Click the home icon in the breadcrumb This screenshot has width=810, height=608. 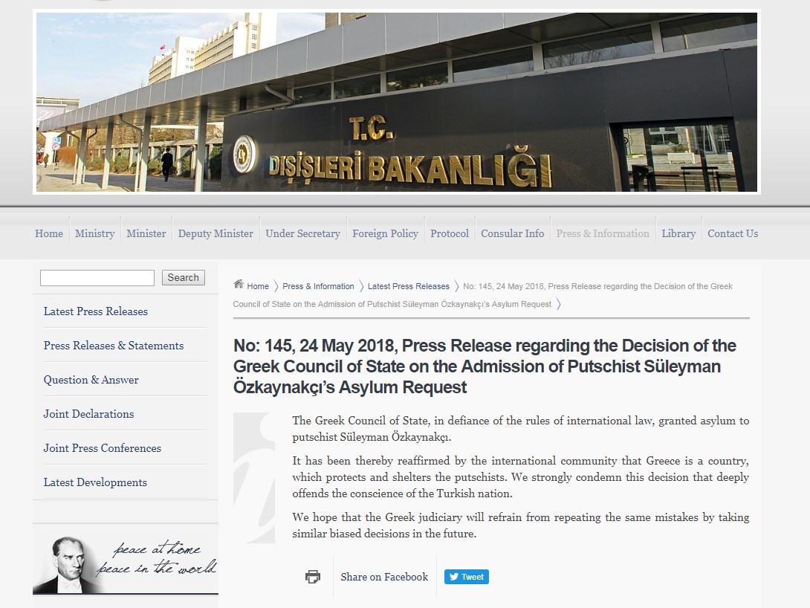238,284
